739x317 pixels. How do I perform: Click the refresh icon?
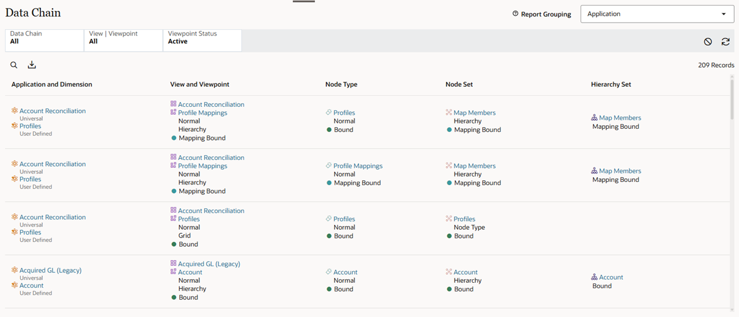coord(726,42)
